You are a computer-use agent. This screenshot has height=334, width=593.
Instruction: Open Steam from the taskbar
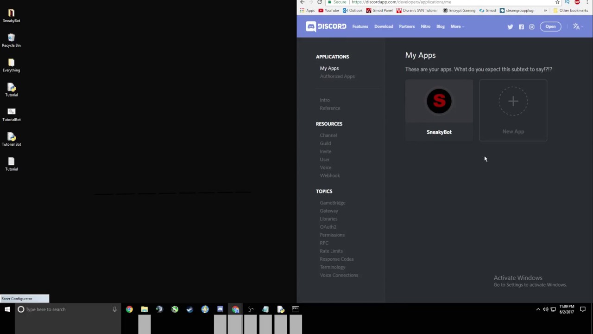(189, 309)
